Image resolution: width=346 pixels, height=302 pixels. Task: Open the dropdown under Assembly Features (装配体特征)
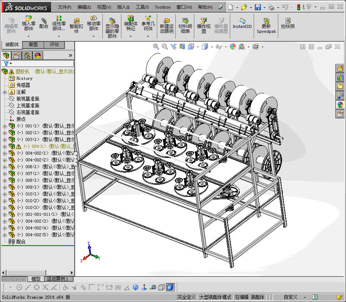click(130, 37)
